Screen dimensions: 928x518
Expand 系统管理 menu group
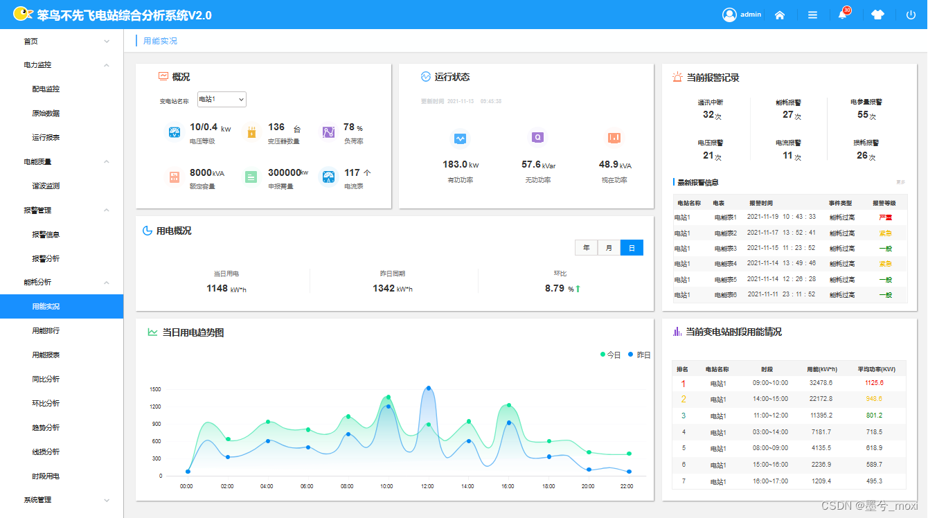[x=107, y=500]
